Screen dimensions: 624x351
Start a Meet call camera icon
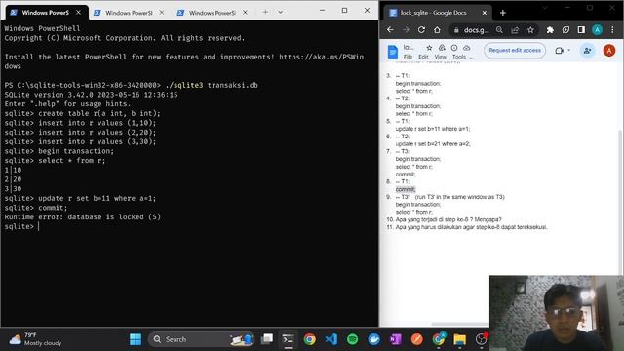[559, 51]
